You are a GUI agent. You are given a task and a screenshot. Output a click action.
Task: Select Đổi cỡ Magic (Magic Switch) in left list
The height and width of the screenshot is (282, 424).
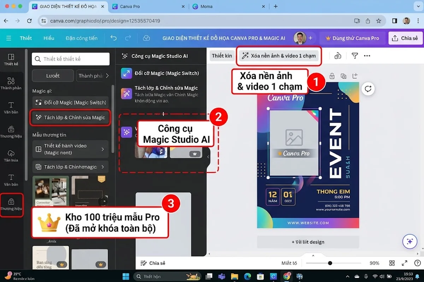(x=70, y=102)
